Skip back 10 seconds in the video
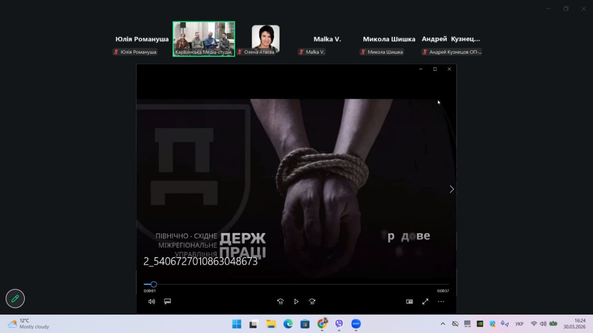The image size is (593, 333). 280,302
